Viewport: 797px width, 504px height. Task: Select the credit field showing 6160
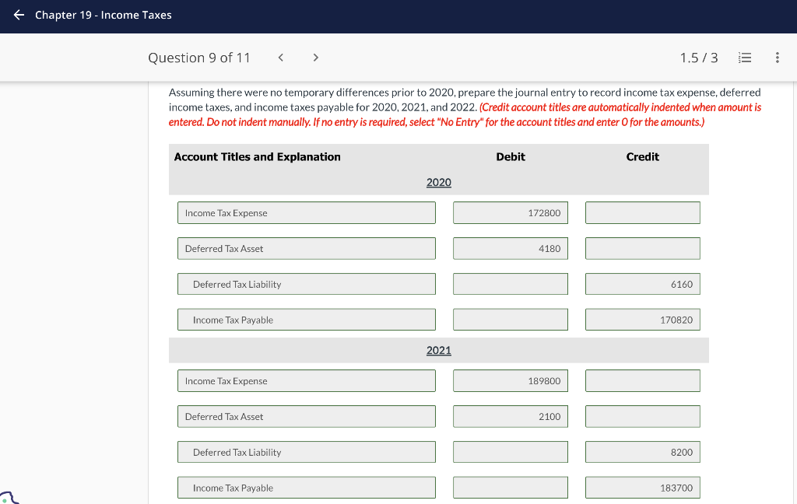pyautogui.click(x=642, y=284)
